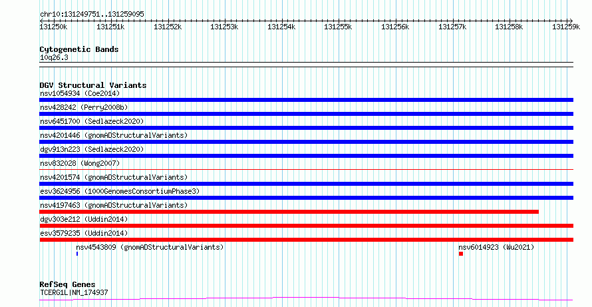This screenshot has width=592, height=307.
Task: Click the 131251k ruler tick label
Action: pyautogui.click(x=110, y=27)
